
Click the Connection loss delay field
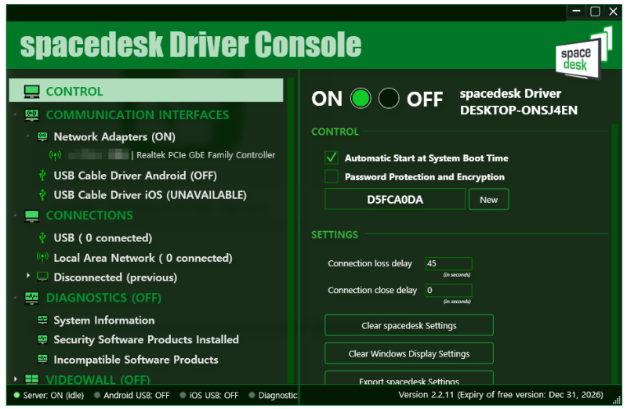tap(448, 263)
